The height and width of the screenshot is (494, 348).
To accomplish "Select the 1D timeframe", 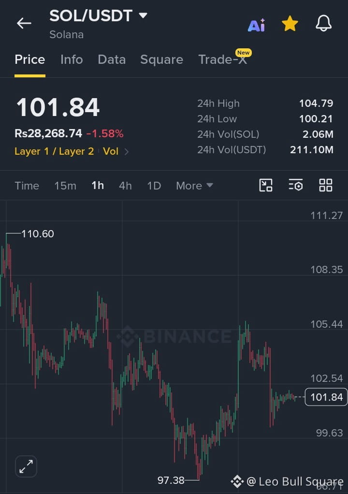I will (x=154, y=186).
